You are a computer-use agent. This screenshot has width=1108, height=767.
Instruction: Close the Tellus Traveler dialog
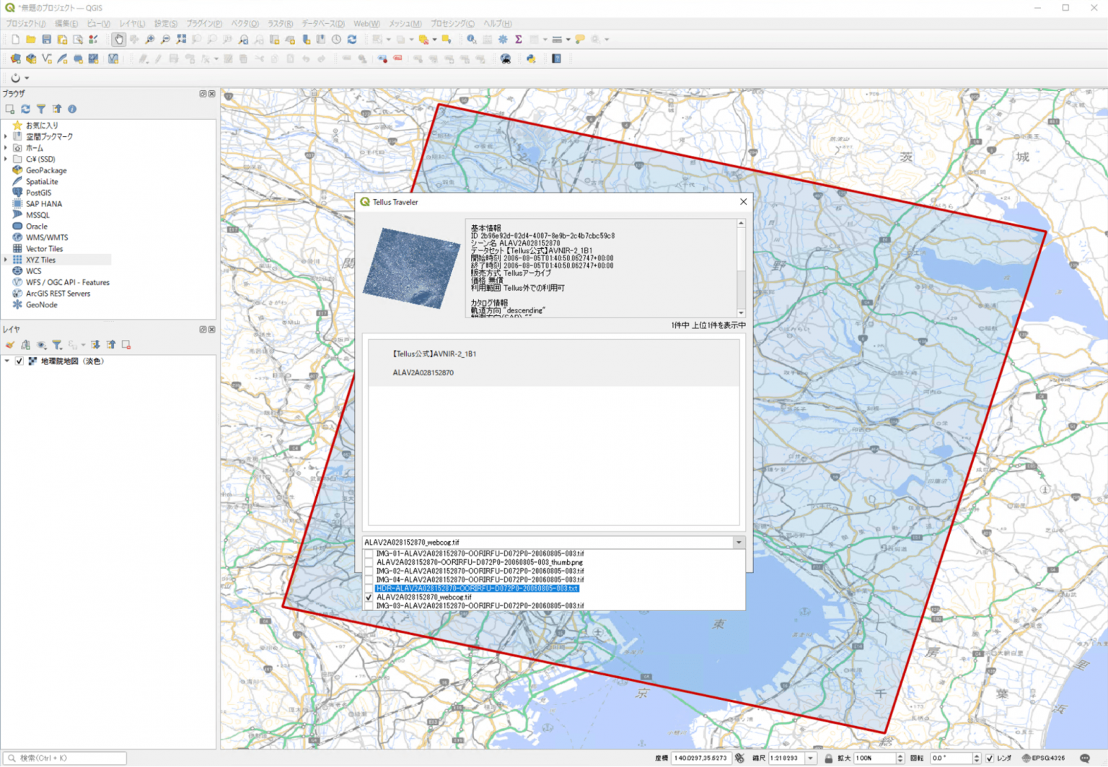point(743,202)
